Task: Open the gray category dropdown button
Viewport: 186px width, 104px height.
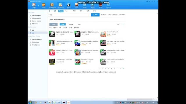Action: (53, 24)
